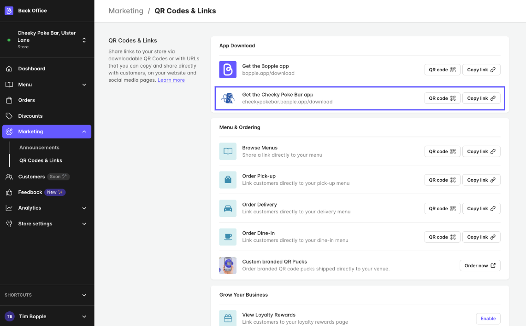Click the View Loyalty Rewards gift icon
526x326 pixels.
point(227,318)
